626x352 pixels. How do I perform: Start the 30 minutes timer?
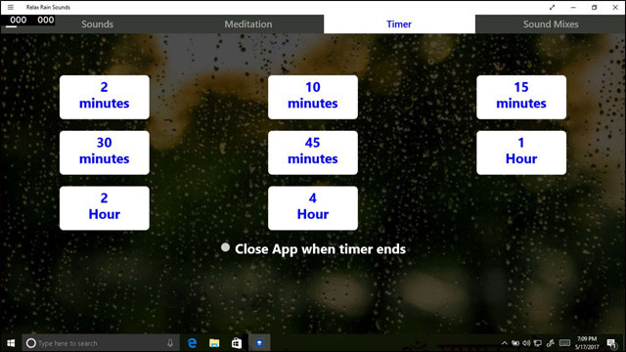pos(105,153)
